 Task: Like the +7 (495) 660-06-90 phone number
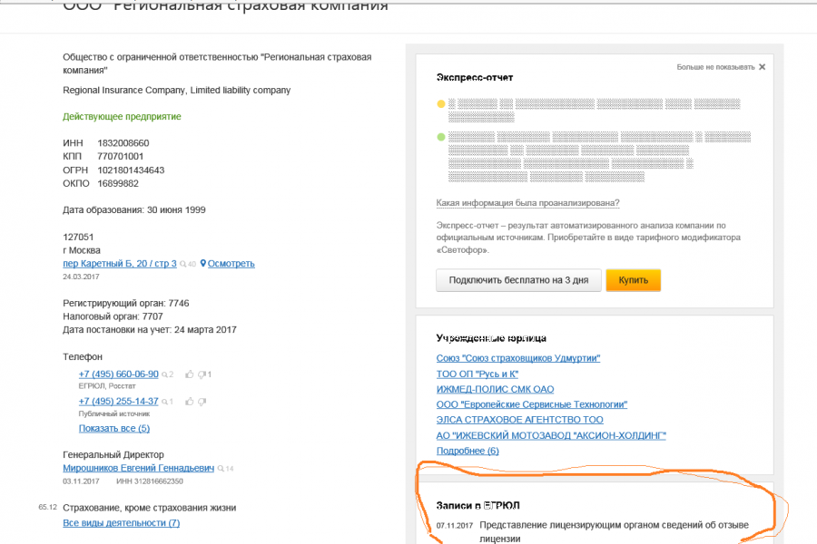pyautogui.click(x=190, y=374)
